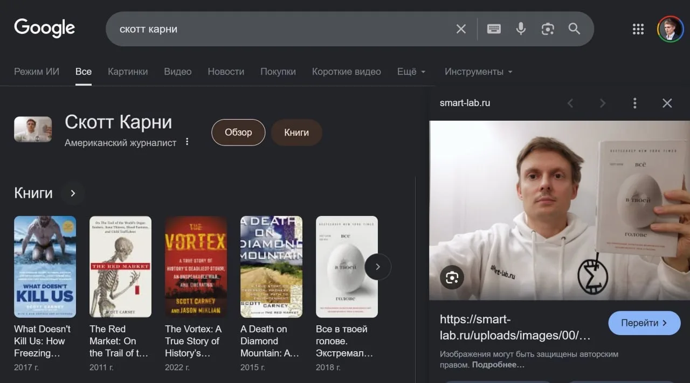Go to the next image in the side panel
This screenshot has width=690, height=383.
pyautogui.click(x=603, y=103)
